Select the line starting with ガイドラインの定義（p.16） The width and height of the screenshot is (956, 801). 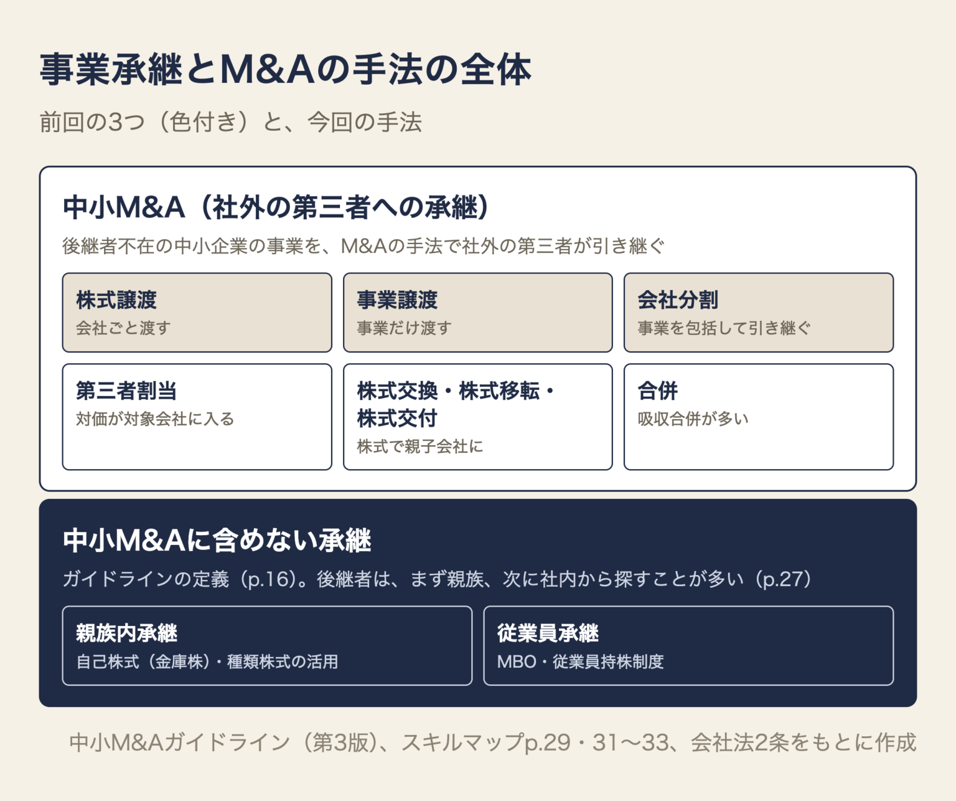point(438,579)
